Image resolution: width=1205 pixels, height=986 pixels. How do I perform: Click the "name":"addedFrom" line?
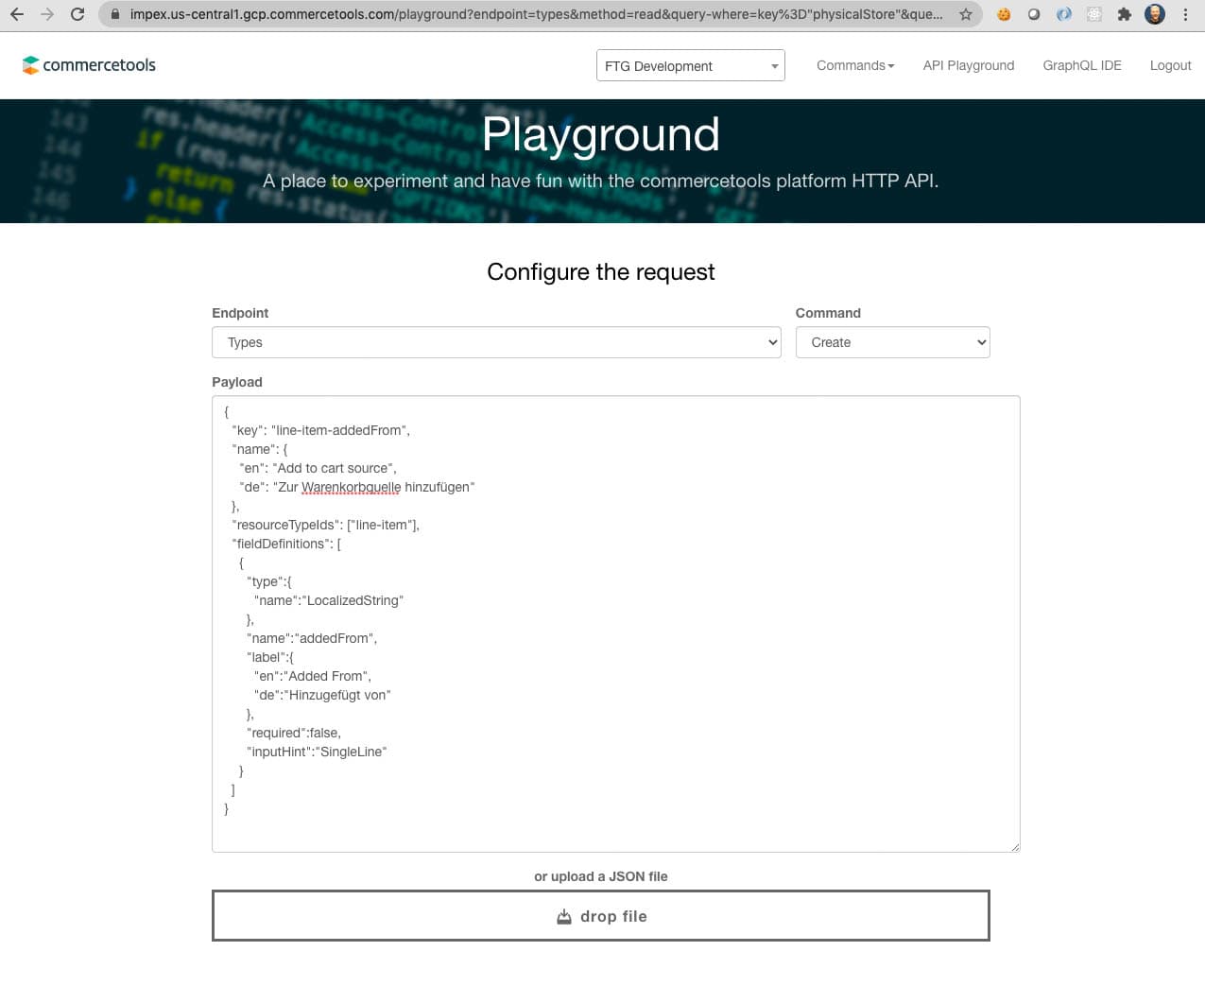[x=312, y=638]
